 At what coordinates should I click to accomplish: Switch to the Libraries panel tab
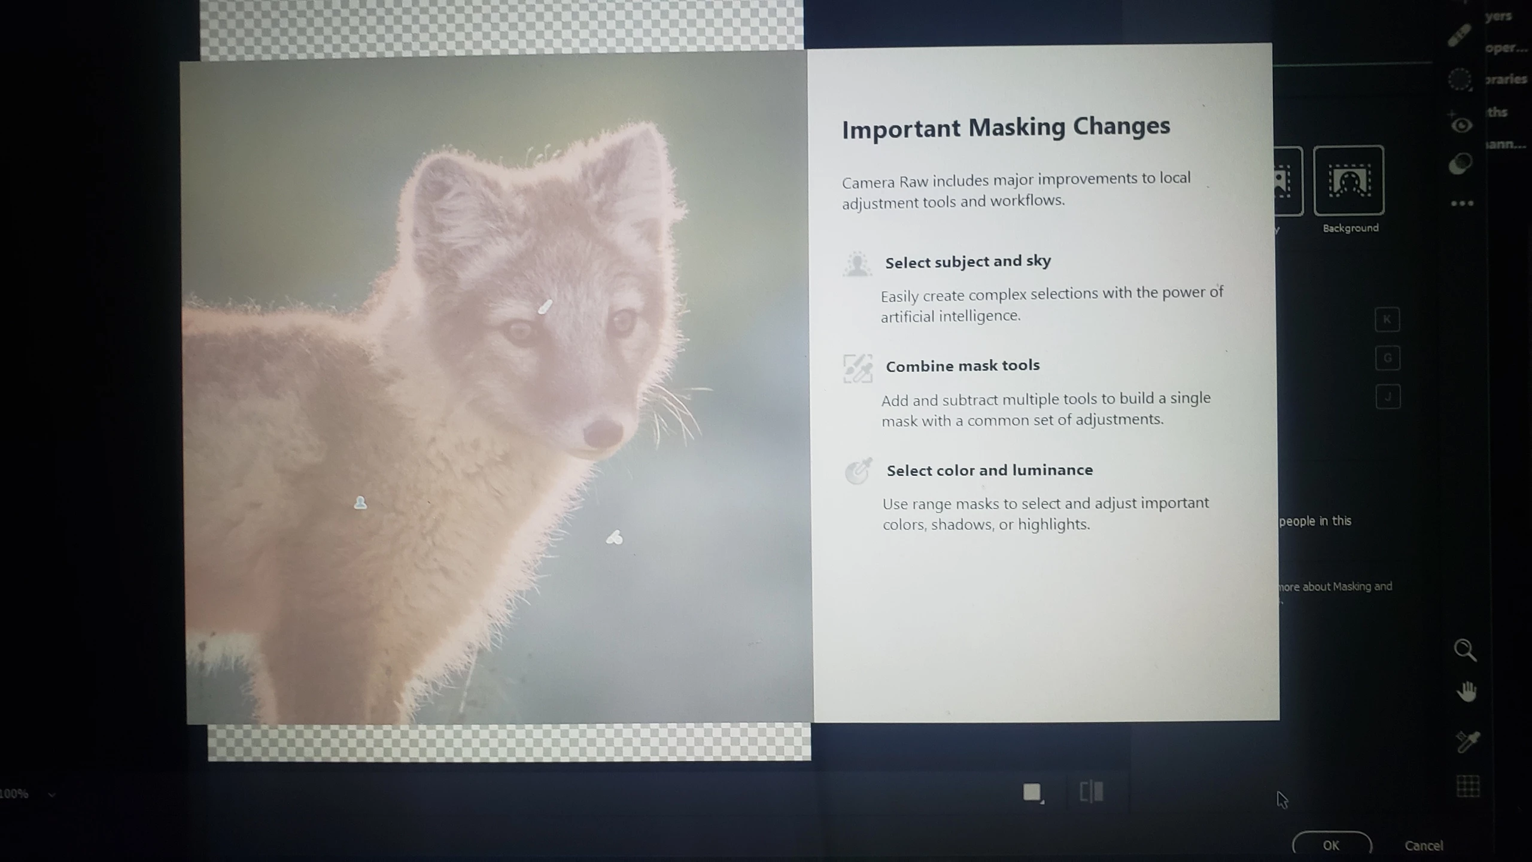click(x=1505, y=79)
